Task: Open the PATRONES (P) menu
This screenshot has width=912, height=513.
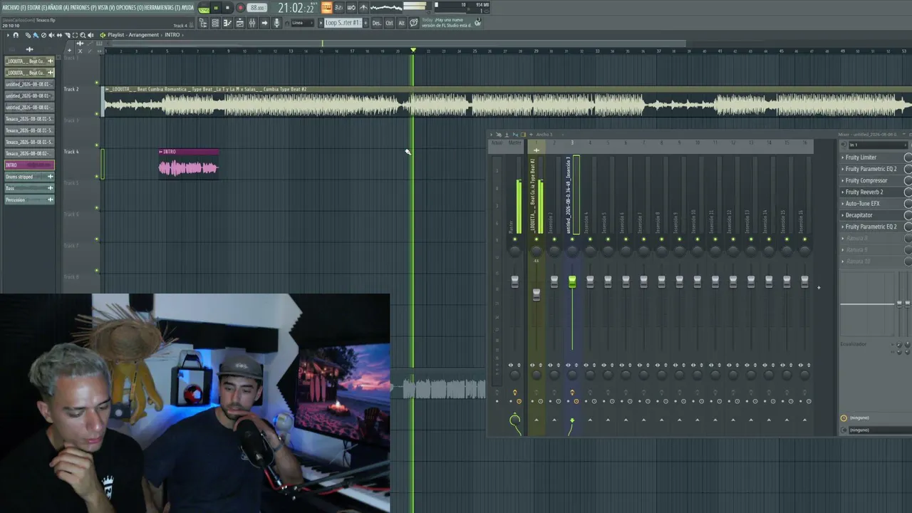Action: click(83, 8)
